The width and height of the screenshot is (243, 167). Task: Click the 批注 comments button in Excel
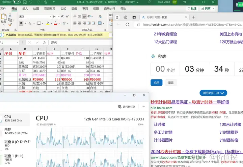point(192,8)
